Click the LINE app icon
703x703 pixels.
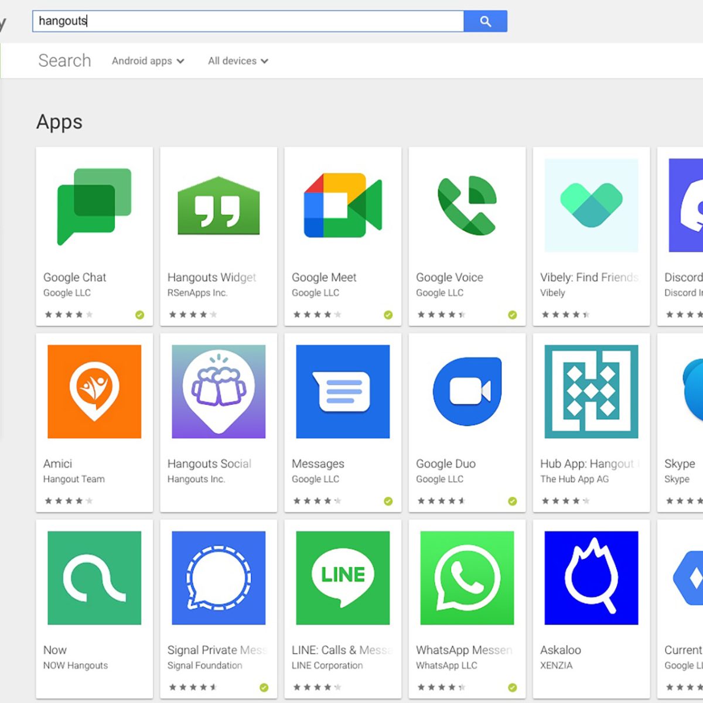pyautogui.click(x=343, y=578)
